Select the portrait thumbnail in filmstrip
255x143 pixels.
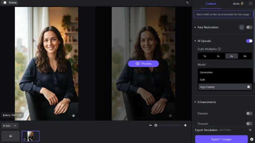(31, 136)
